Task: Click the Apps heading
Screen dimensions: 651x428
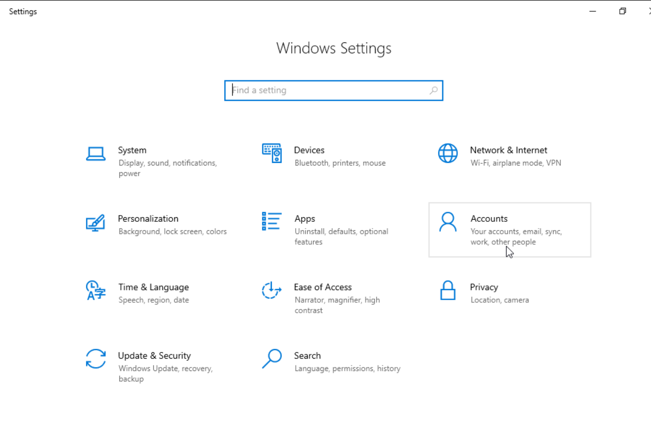Action: point(305,219)
